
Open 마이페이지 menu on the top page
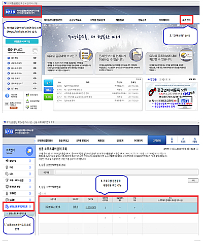click(164, 20)
